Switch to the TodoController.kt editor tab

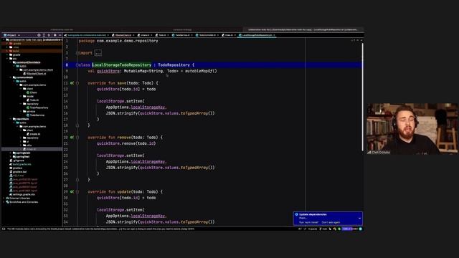click(207, 35)
